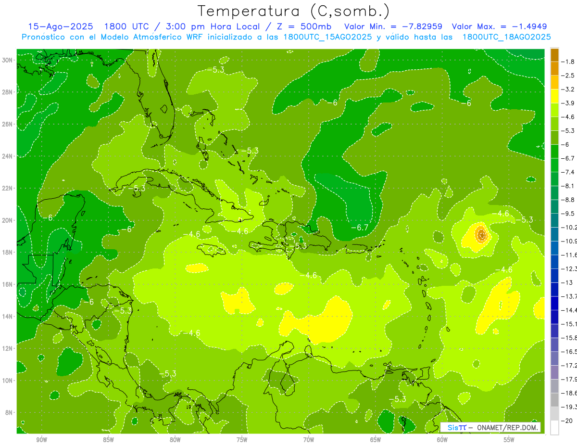Click 'Valor Min. = -7.82959' in header
Viewport: 577px width, 446px height.
tap(393, 27)
